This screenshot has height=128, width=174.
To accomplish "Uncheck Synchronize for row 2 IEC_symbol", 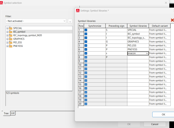I will (x=86, y=34).
